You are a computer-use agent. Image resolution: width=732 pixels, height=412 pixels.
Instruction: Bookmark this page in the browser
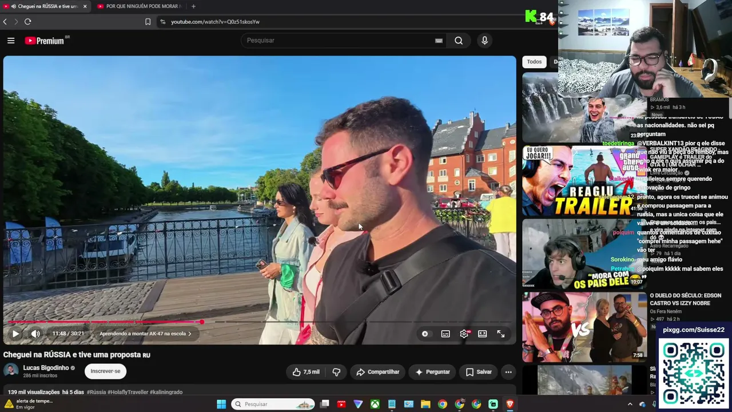click(148, 22)
